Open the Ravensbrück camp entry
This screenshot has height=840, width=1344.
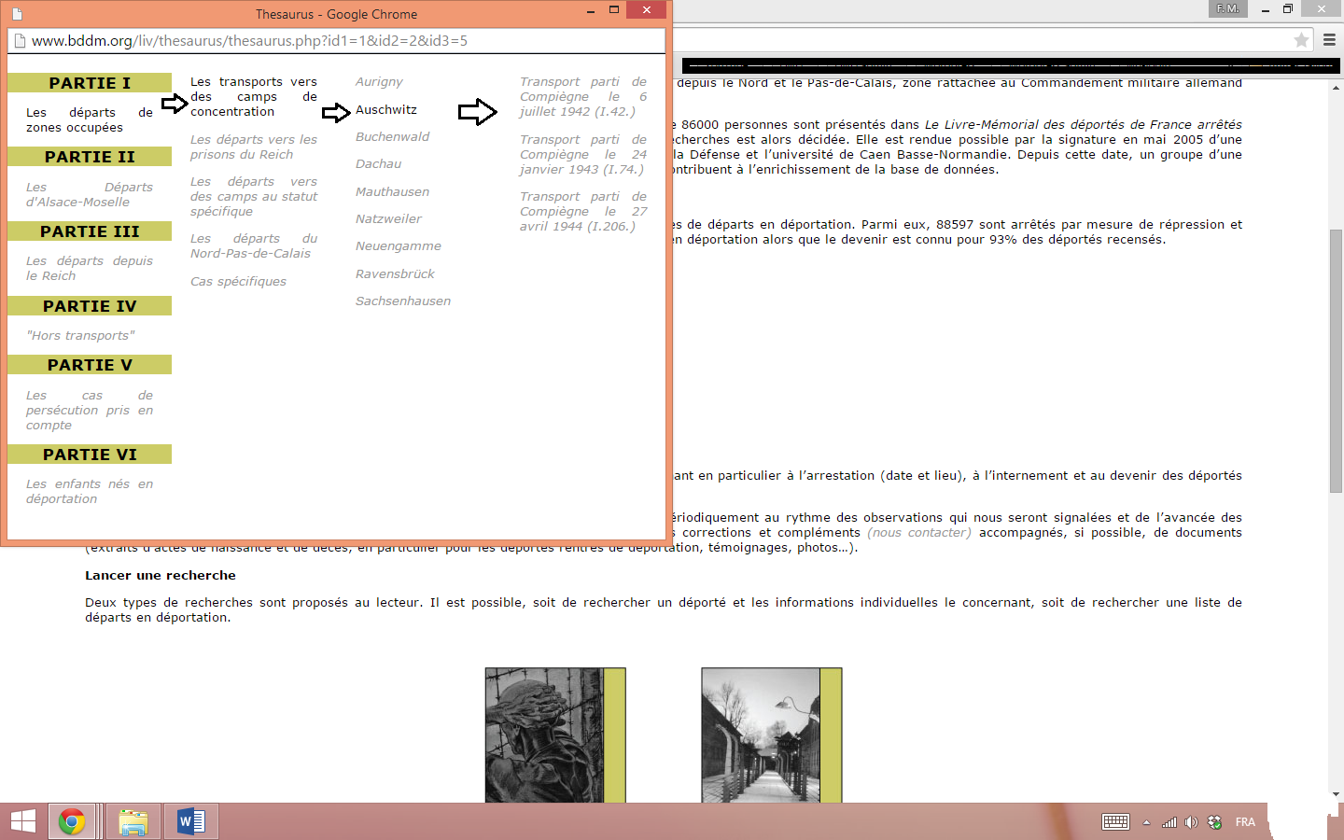pyautogui.click(x=395, y=274)
